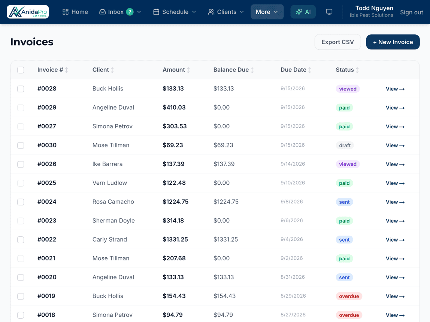This screenshot has height=322, width=430.
Task: Open the Schedule menu
Action: (x=175, y=12)
